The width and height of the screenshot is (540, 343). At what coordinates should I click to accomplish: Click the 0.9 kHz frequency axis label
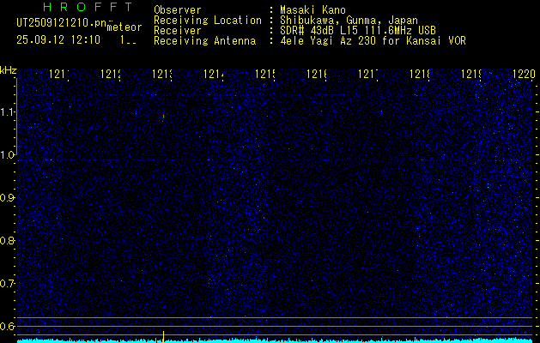click(7, 198)
